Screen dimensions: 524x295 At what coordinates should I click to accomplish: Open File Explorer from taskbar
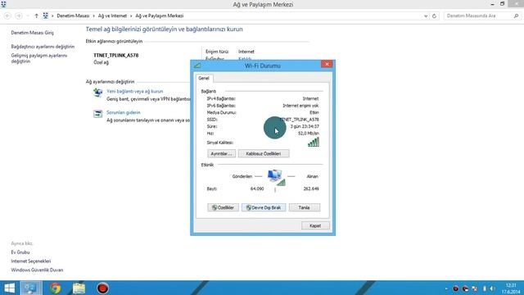(x=79, y=288)
